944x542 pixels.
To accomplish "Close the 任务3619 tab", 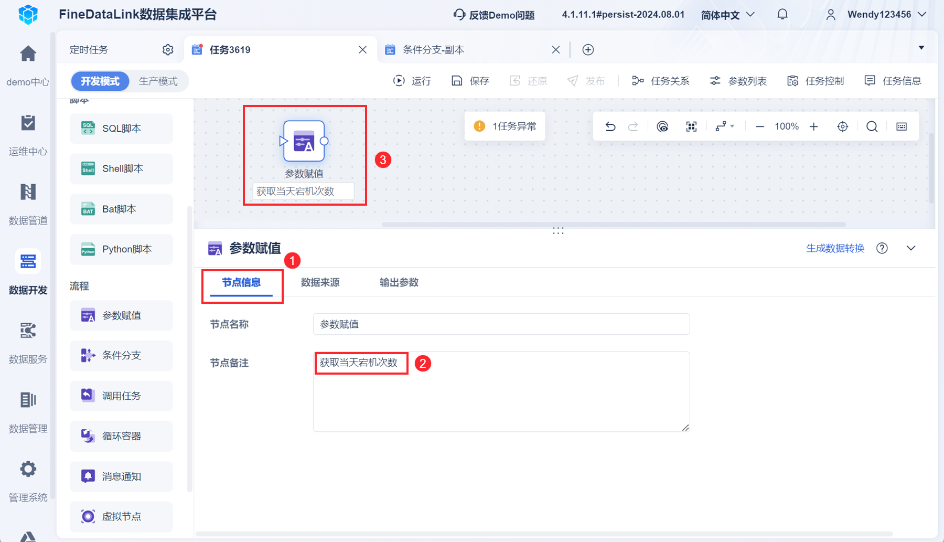I will coord(362,50).
